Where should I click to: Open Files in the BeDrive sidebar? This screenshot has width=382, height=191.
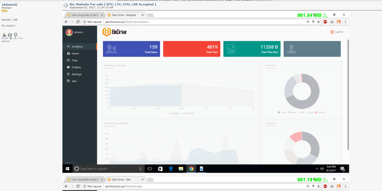[79, 60]
